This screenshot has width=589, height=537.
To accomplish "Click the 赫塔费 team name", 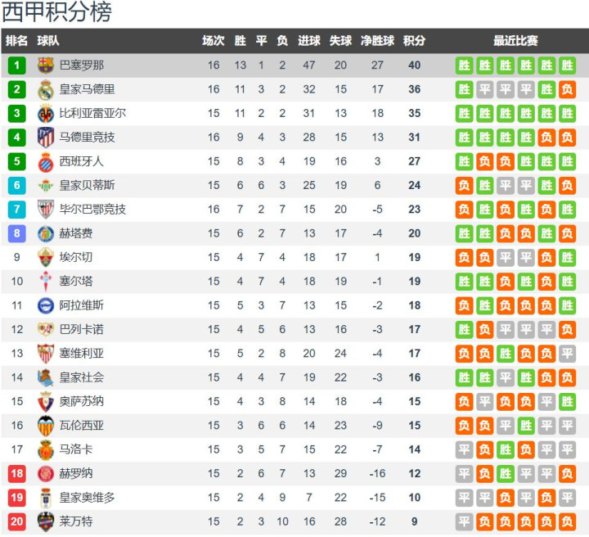I will coord(76,233).
